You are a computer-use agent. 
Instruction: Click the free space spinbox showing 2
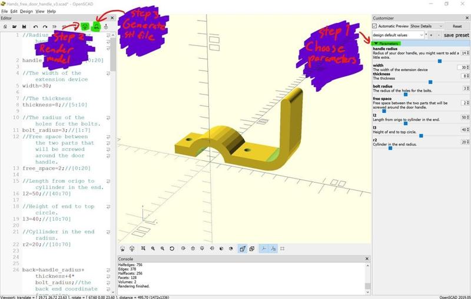click(x=465, y=103)
